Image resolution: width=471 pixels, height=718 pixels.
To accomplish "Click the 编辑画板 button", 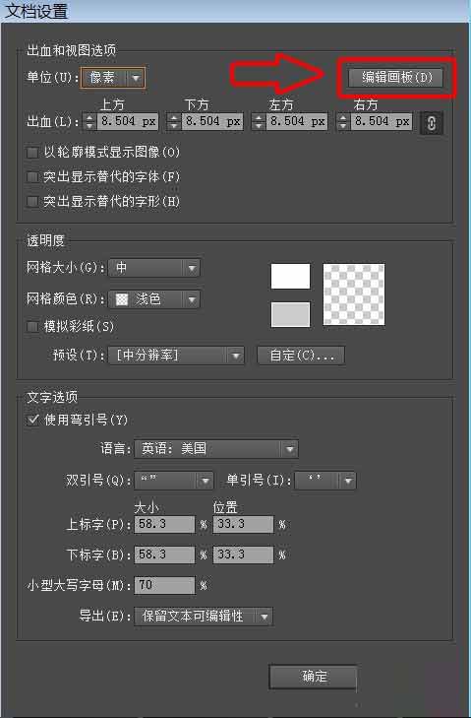I will [x=395, y=78].
